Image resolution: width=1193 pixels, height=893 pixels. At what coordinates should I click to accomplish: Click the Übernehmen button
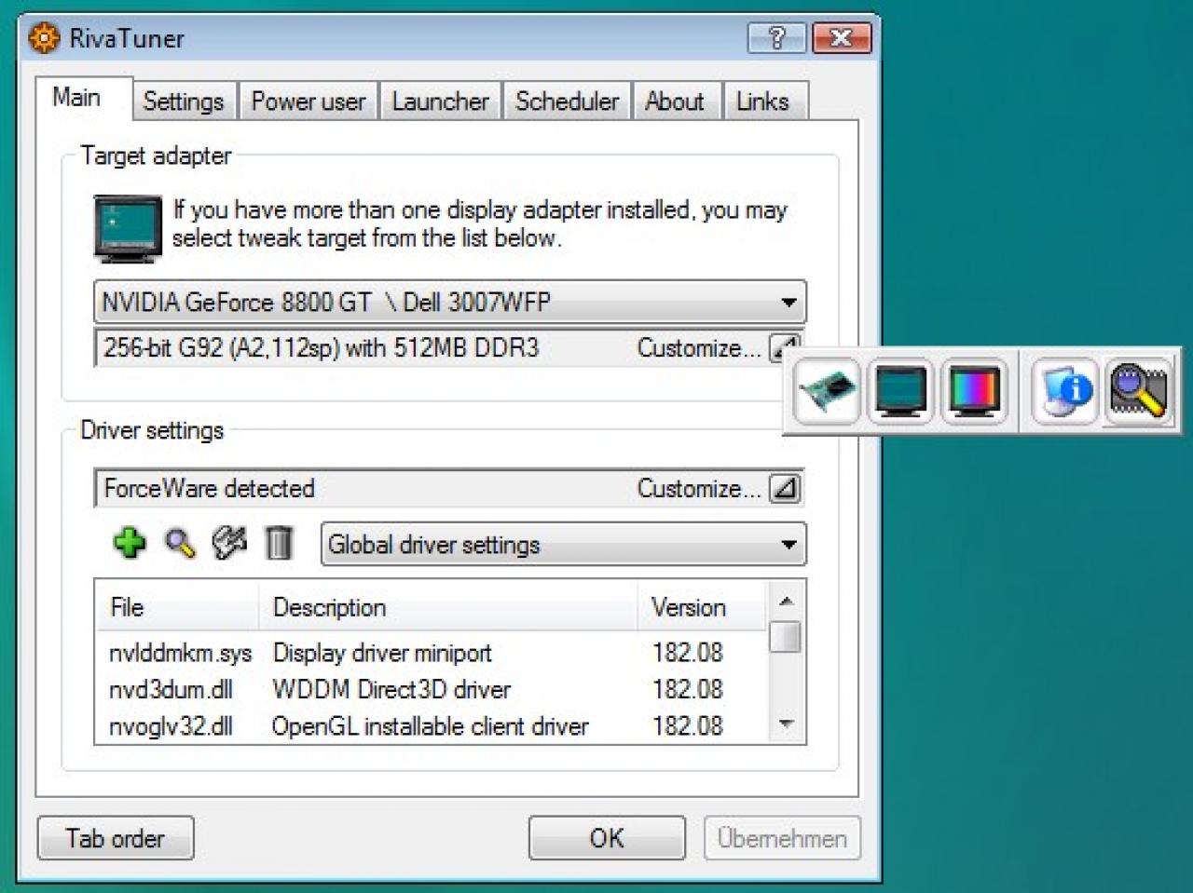782,838
